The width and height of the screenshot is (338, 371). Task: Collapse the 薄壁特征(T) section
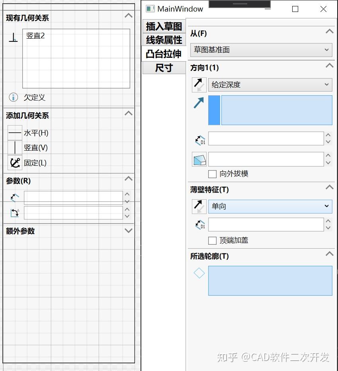pos(329,187)
